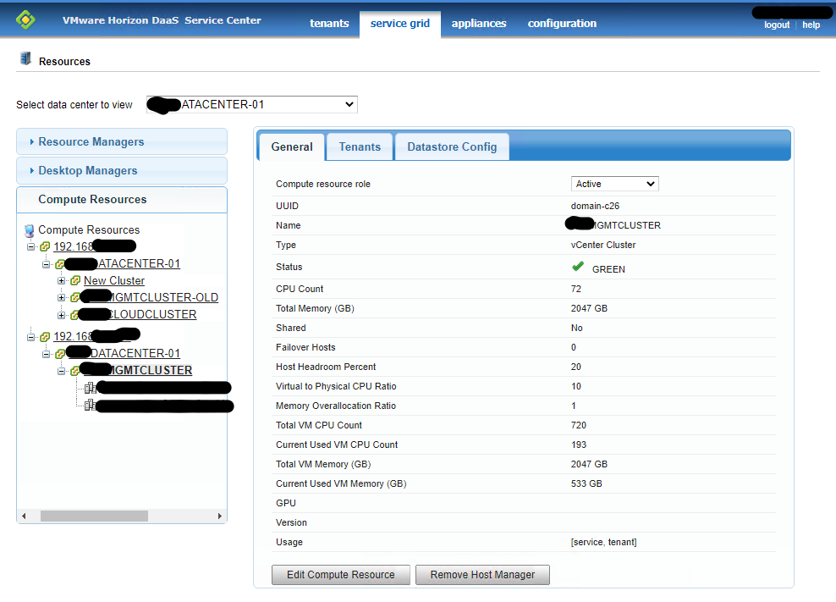Click the VMware Horizon DaaS logo icon
This screenshot has height=602, width=836.
coord(25,20)
